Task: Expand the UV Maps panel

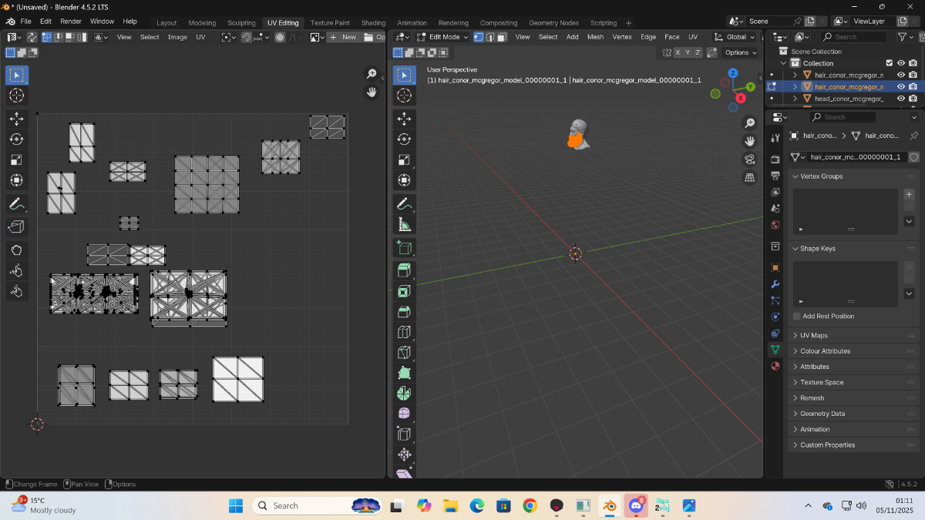Action: (814, 335)
